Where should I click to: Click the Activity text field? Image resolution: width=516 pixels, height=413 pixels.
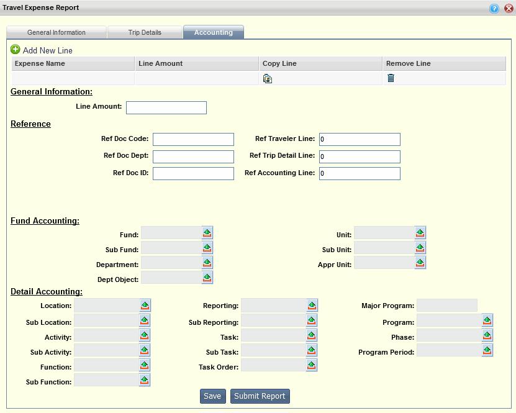point(107,335)
